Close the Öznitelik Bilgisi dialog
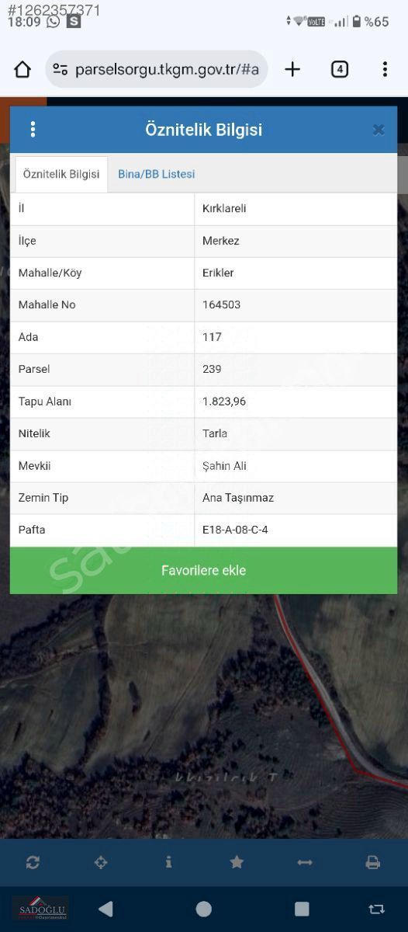 click(x=379, y=130)
